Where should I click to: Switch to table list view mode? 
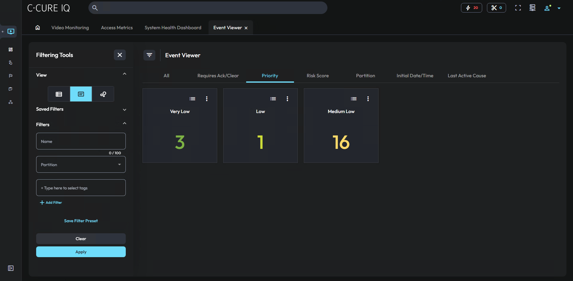(x=59, y=94)
